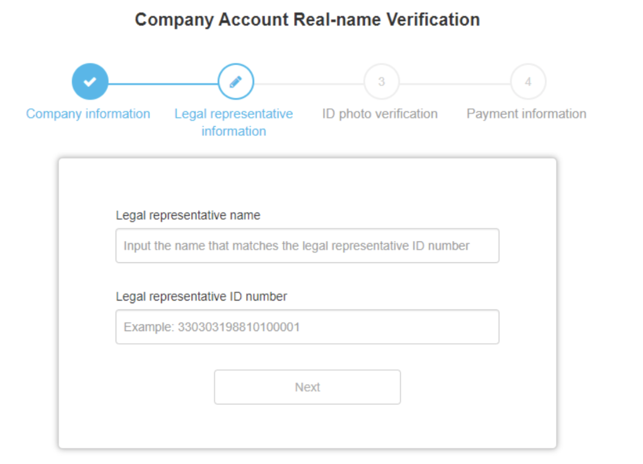This screenshot has width=643, height=464.
Task: Click the gray progress line between steps 3 and 4
Action: click(455, 84)
